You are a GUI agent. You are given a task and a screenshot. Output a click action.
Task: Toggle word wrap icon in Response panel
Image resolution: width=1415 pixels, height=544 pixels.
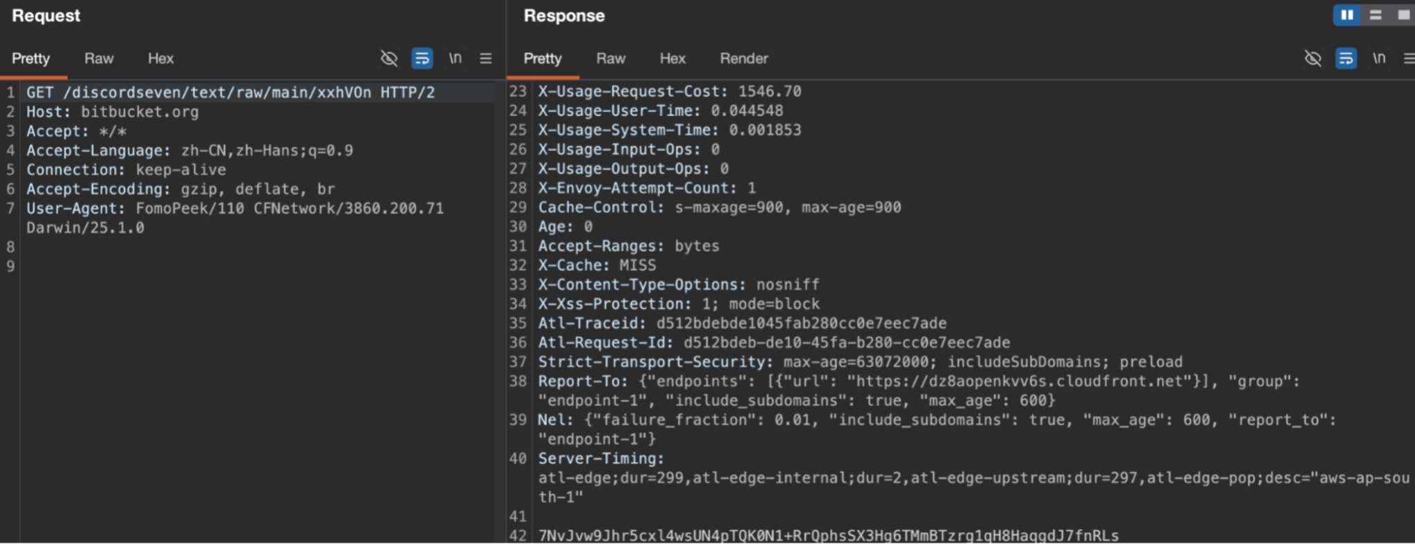click(x=1345, y=59)
